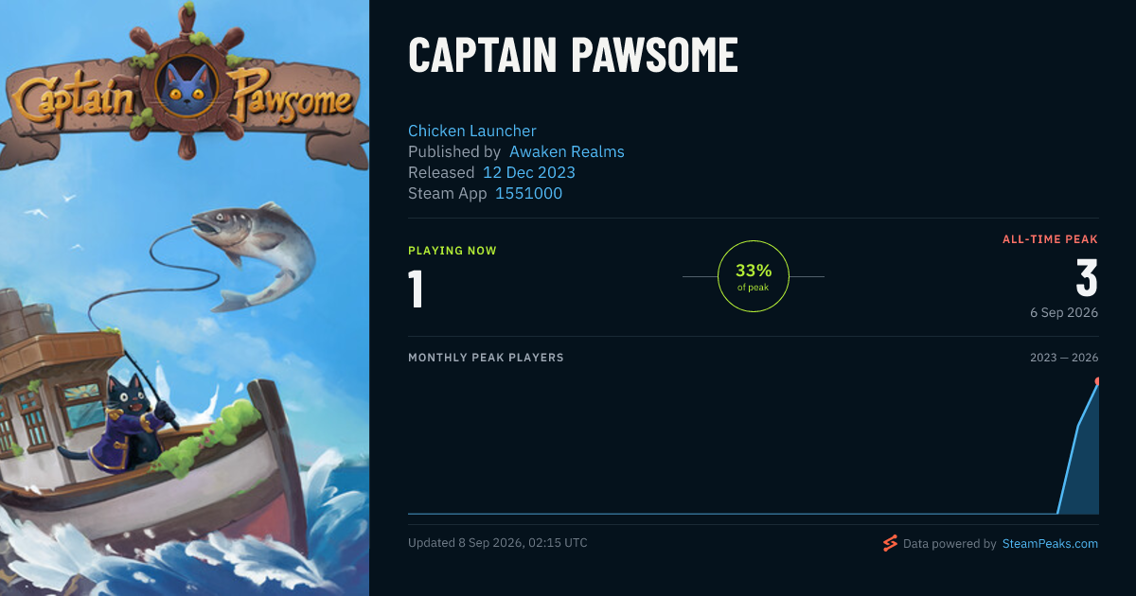
Task: Click the leaping fish in the artwork
Action: pos(256,251)
